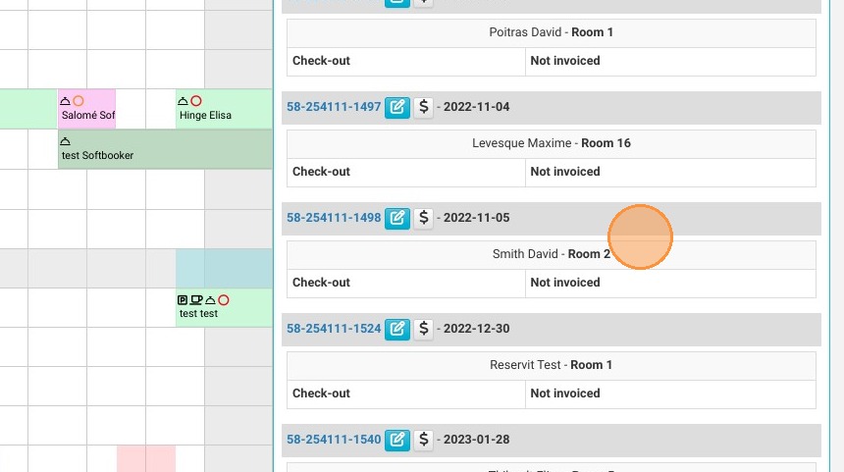The width and height of the screenshot is (844, 472).
Task: Select the test test booking block
Action: click(x=224, y=307)
